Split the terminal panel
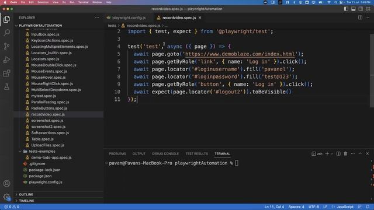This screenshot has height=210, width=374. [338, 154]
